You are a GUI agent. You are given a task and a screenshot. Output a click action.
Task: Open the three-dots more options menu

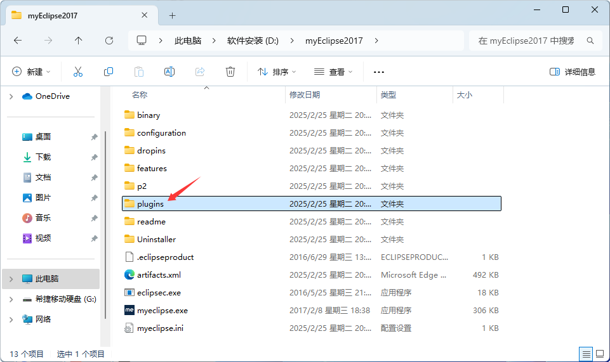[x=379, y=72]
